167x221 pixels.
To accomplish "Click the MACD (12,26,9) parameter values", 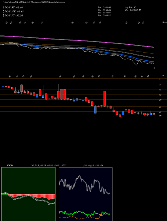I will (45, 165).
